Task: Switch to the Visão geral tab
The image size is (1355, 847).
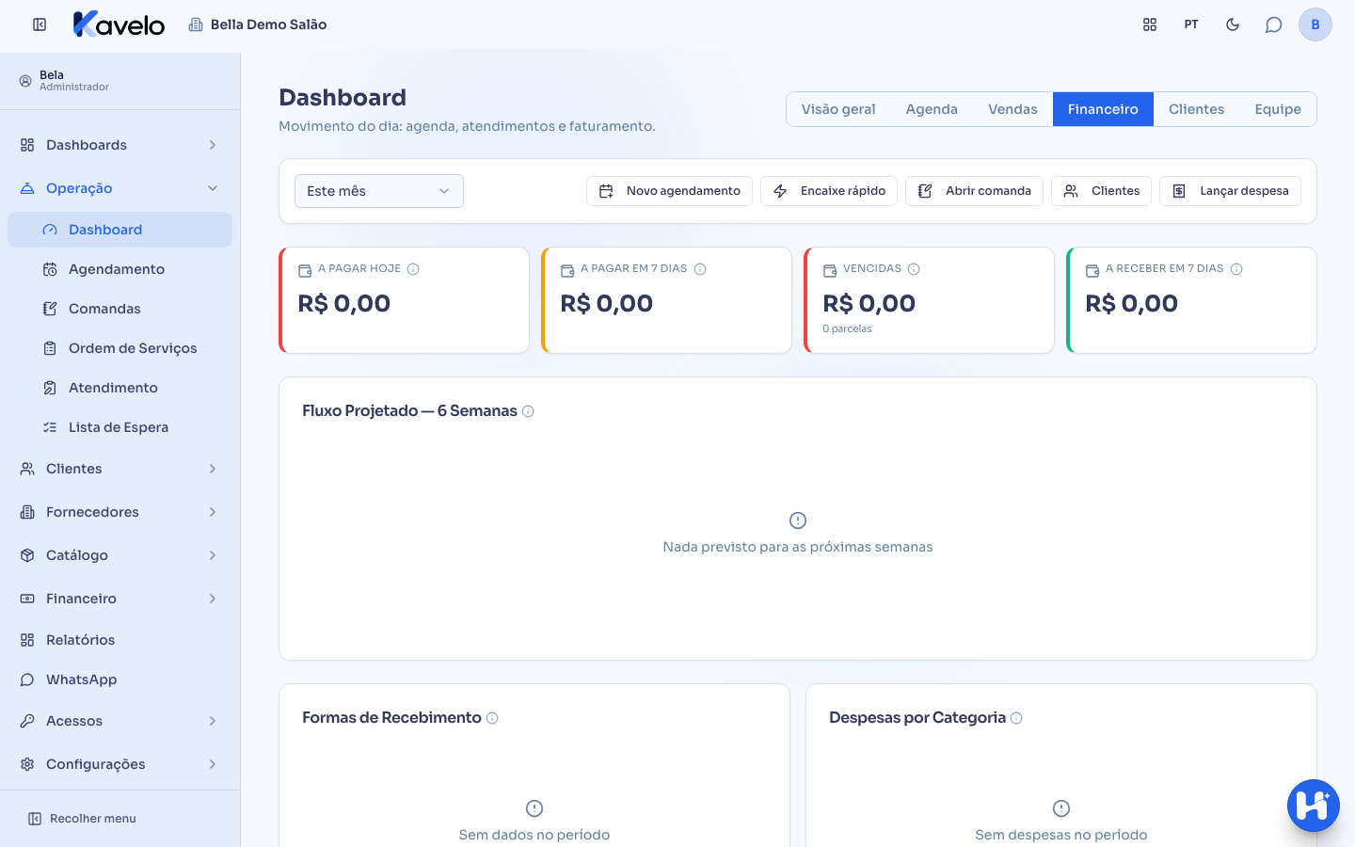Action: pos(838,109)
